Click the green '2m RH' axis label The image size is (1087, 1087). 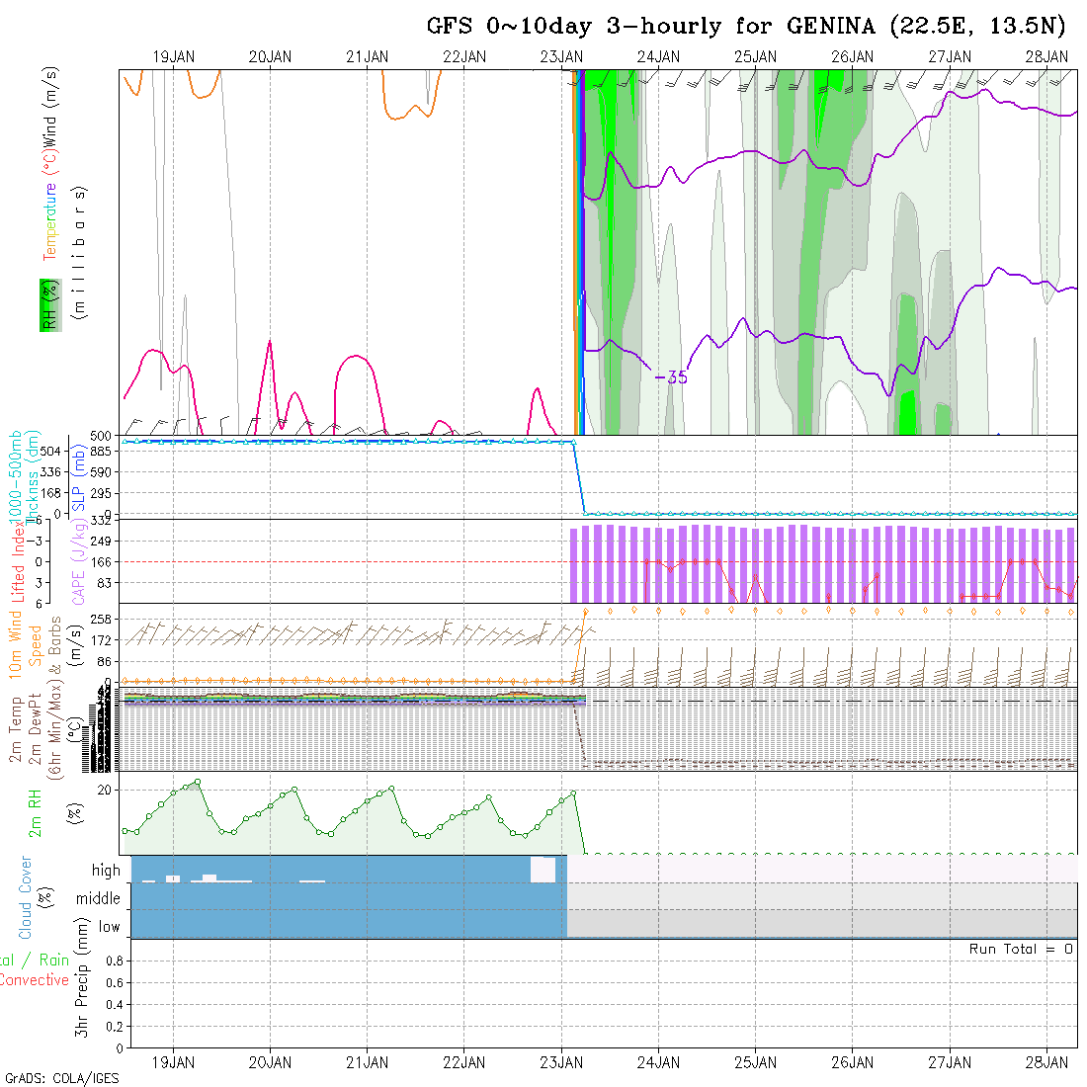(35, 813)
